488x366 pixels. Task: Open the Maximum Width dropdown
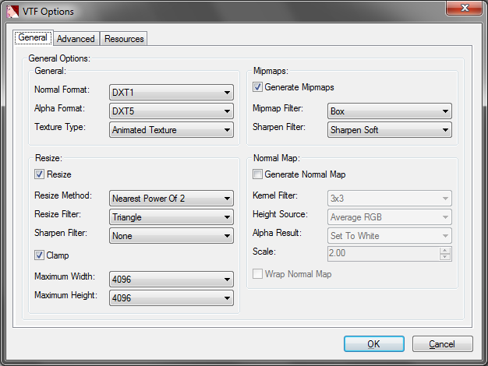coord(172,280)
